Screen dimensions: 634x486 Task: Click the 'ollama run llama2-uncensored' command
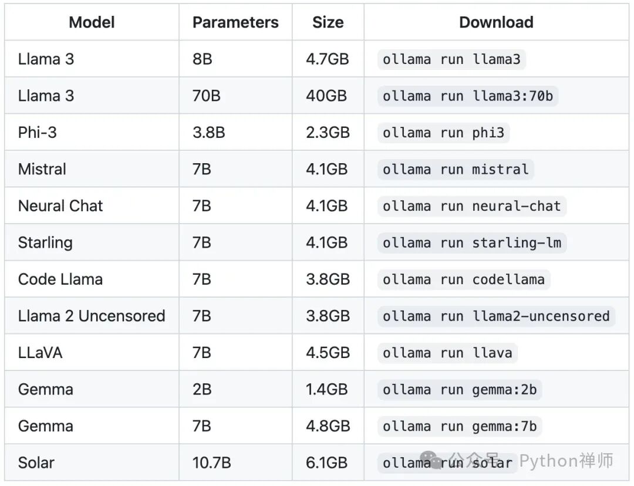[496, 316]
